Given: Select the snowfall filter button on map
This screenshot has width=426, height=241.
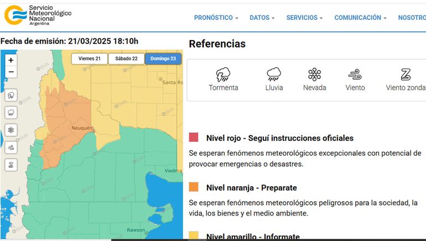Looking at the screenshot, I should pyautogui.click(x=11, y=130).
